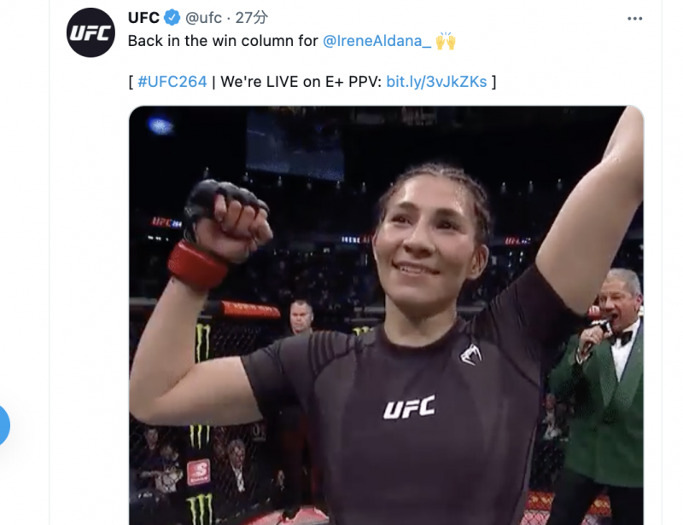Click the UFC round profile avatar
Image resolution: width=683 pixels, height=525 pixels.
[90, 32]
